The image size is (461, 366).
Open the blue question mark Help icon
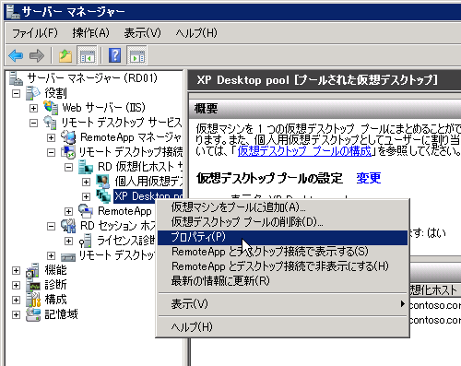point(114,55)
